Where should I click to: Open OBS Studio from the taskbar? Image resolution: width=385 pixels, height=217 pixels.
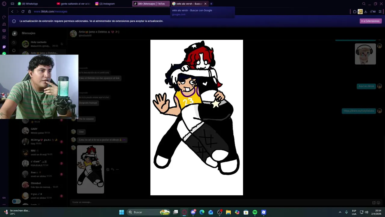(x=220, y=212)
